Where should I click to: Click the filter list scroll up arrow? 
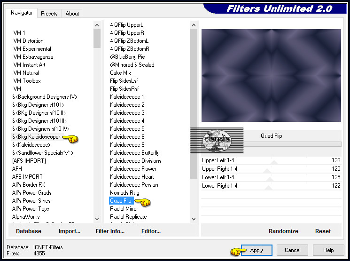click(x=194, y=25)
